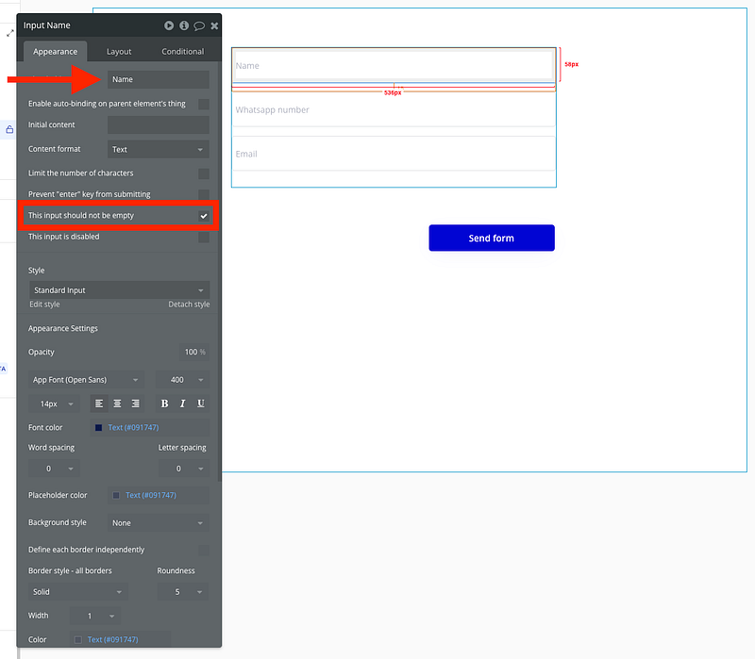Align text right
This screenshot has height=659, width=755.
pos(135,404)
